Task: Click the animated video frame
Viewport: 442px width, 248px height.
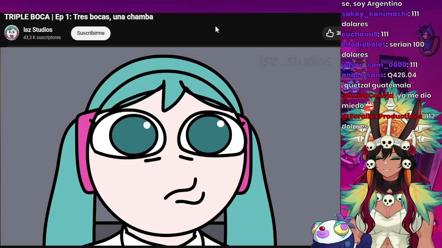Action: 170,147
